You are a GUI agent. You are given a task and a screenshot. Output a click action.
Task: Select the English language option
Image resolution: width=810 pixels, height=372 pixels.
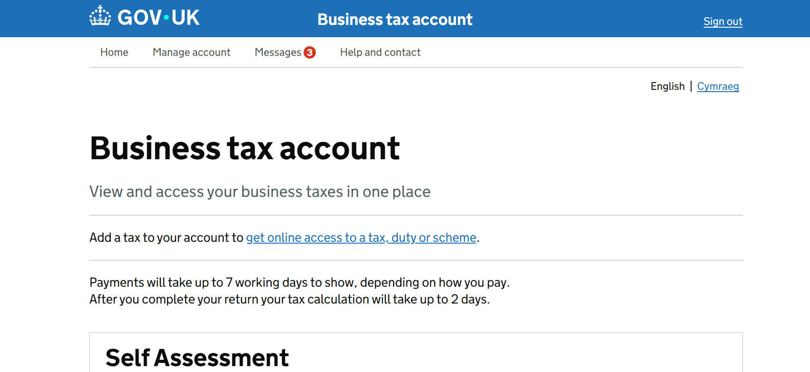pos(667,86)
